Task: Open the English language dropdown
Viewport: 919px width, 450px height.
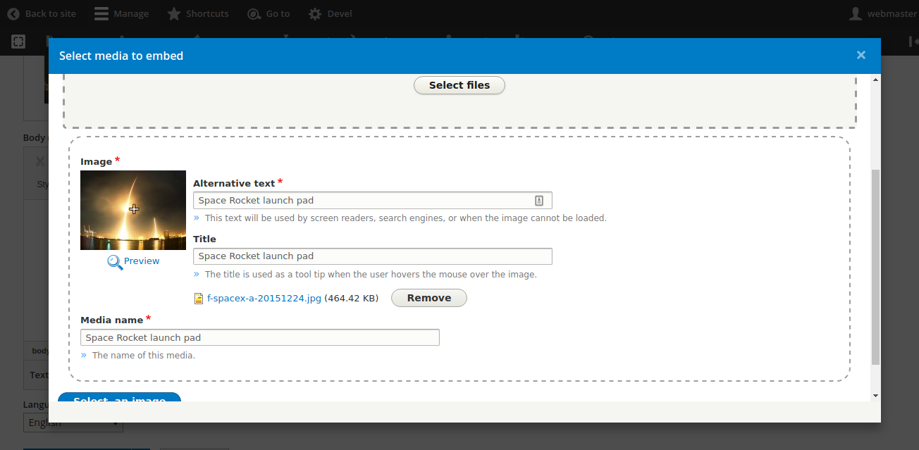Action: coord(73,423)
